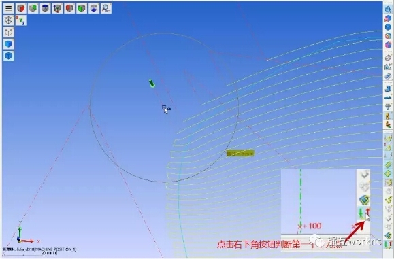
Task: Select the cube view with green front face
Action: click(82, 8)
